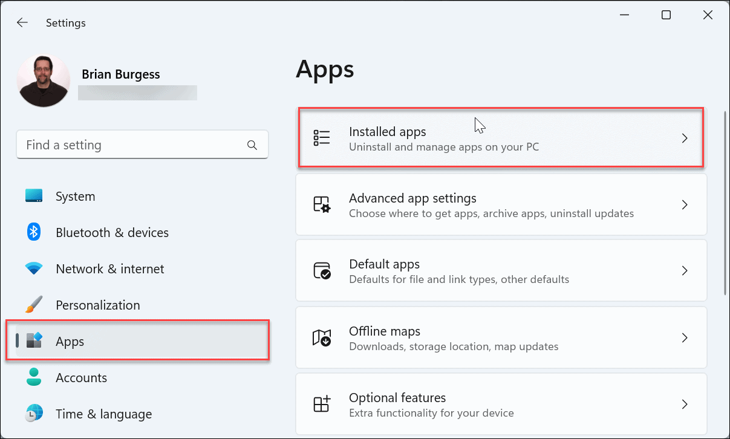This screenshot has width=730, height=439.
Task: Click the Offline maps download icon
Action: point(322,337)
